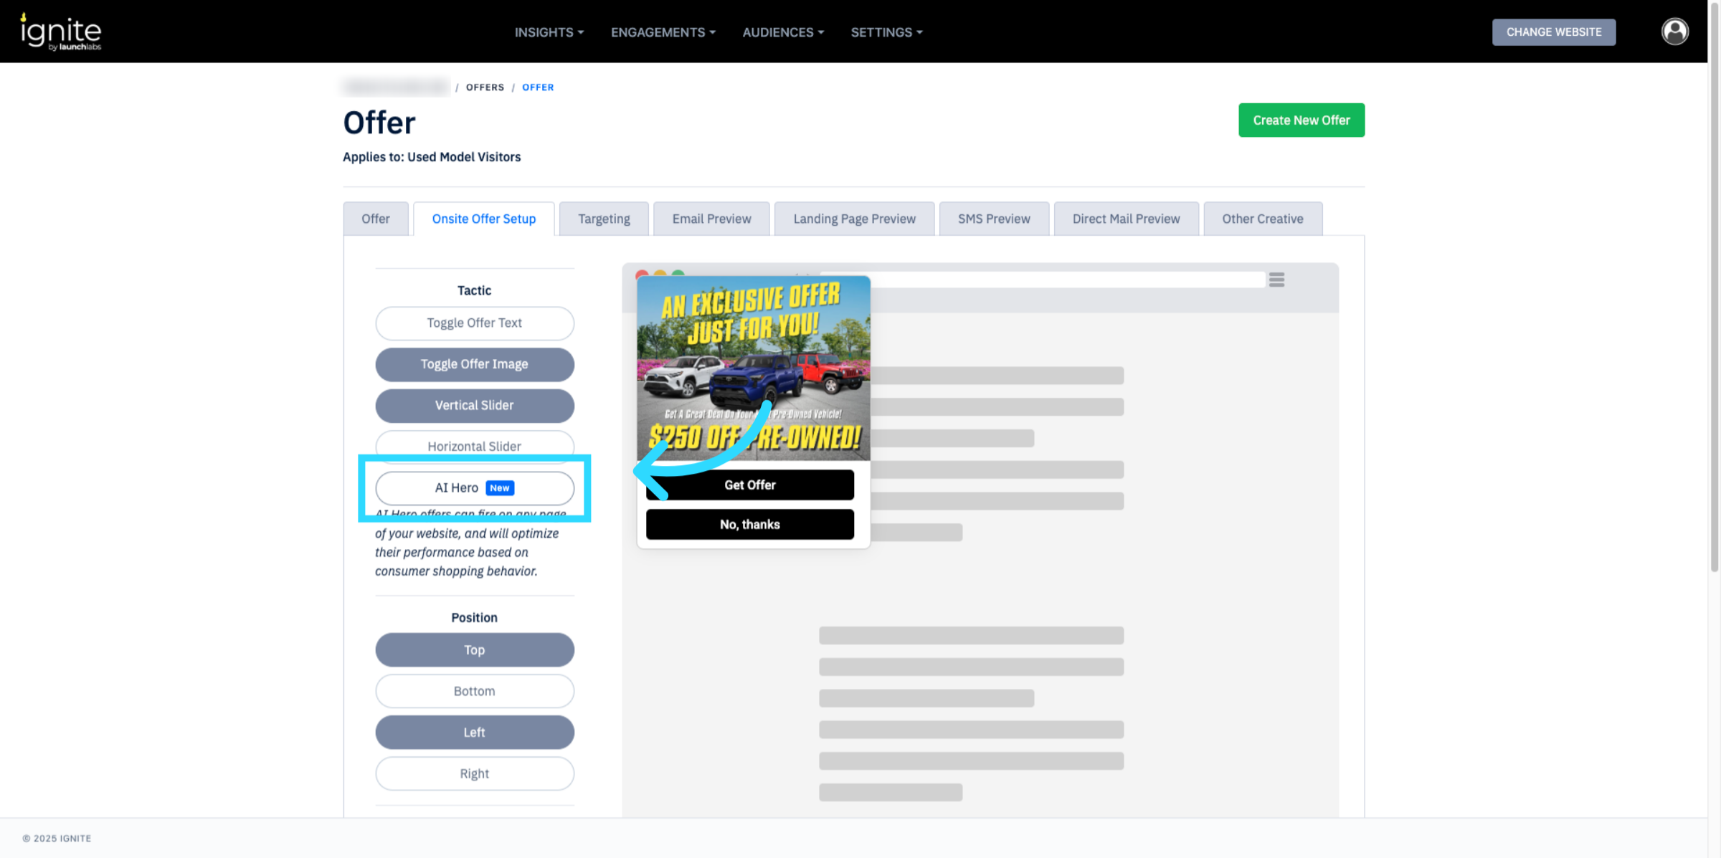Viewport: 1721px width, 858px height.
Task: Click the Offers breadcrumb link
Action: [485, 87]
